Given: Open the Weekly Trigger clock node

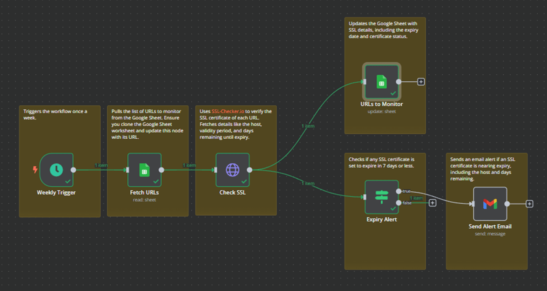Looking at the screenshot, I should point(56,170).
